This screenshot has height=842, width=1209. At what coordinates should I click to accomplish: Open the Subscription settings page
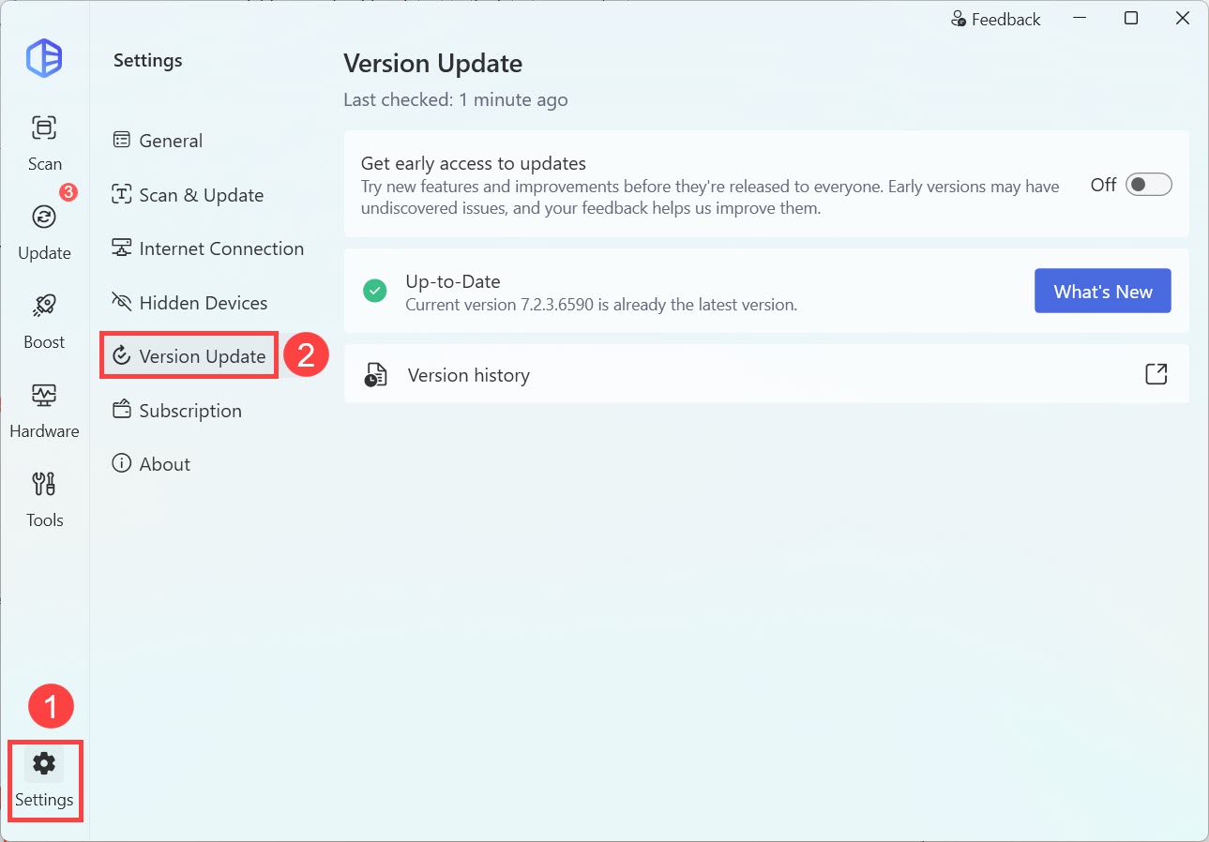tap(177, 411)
